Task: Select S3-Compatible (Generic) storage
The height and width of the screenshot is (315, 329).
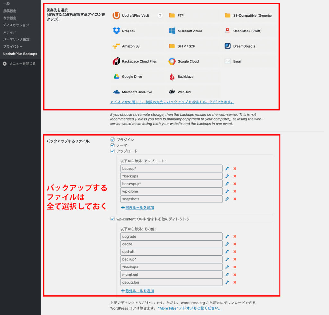Action: coord(249,15)
